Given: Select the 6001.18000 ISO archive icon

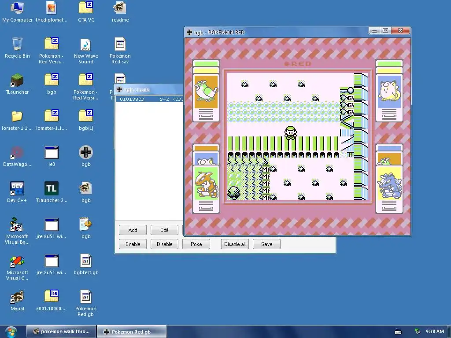Looking at the screenshot, I should point(52,301).
